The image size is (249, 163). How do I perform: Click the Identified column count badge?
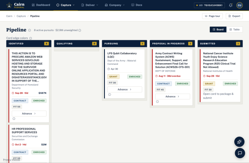[x=47, y=44]
